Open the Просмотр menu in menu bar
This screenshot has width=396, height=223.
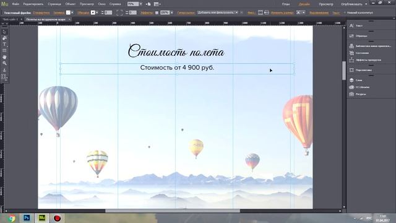tap(87, 4)
